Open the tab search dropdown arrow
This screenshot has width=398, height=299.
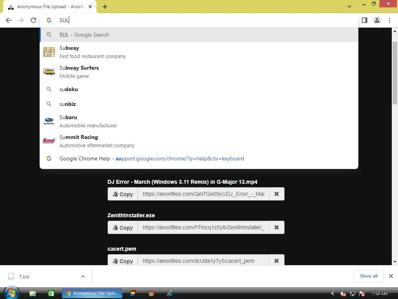click(349, 7)
